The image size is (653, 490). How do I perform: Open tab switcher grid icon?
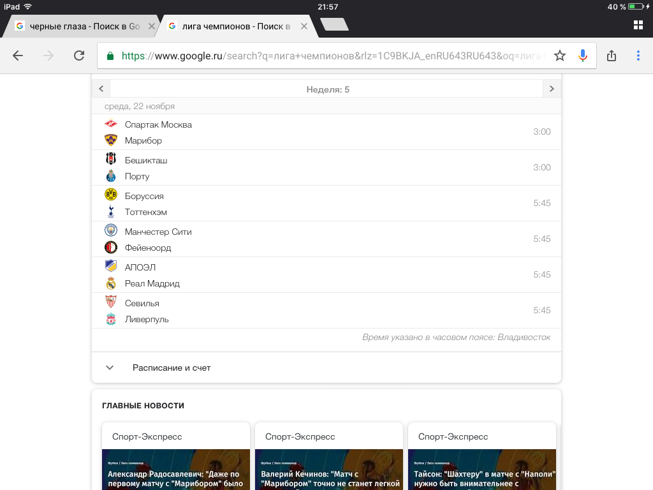[638, 25]
